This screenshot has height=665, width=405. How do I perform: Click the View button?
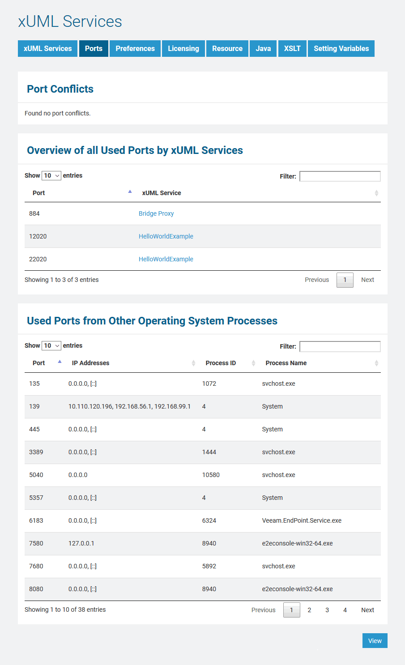click(375, 641)
